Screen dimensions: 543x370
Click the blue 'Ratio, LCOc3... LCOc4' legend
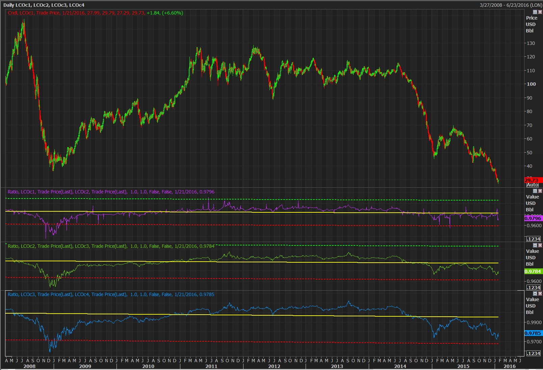[111, 294]
